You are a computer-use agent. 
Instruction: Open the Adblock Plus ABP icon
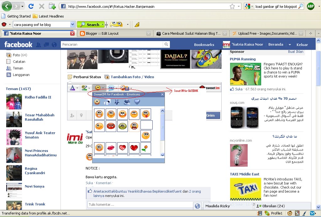coord(311,6)
